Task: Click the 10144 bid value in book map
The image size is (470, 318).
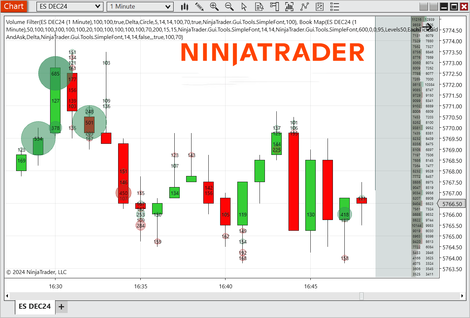Action: tap(417, 225)
